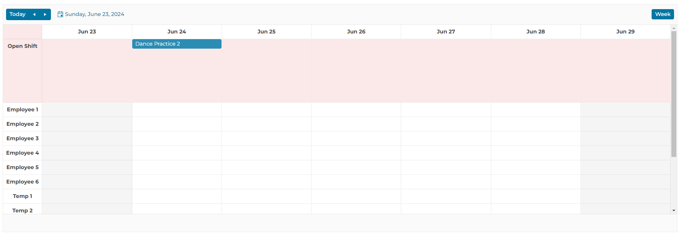This screenshot has height=239, width=682.
Task: Click Employee 5's Jun 27 cell
Action: [446, 167]
